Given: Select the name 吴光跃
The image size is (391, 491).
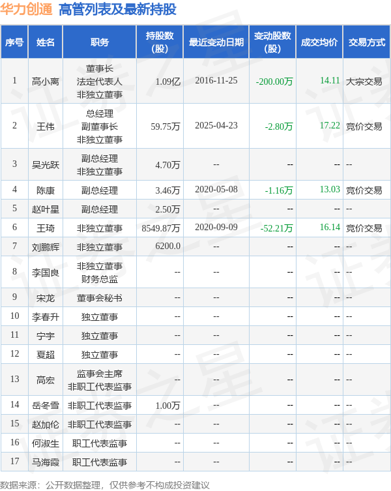Looking at the screenshot, I should coord(46,165).
